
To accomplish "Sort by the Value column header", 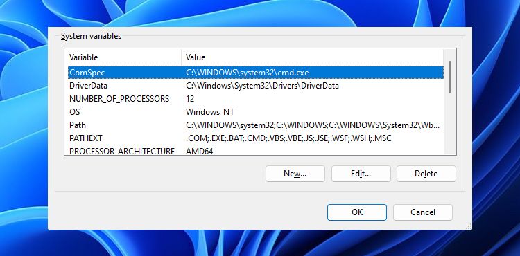I will 313,57.
